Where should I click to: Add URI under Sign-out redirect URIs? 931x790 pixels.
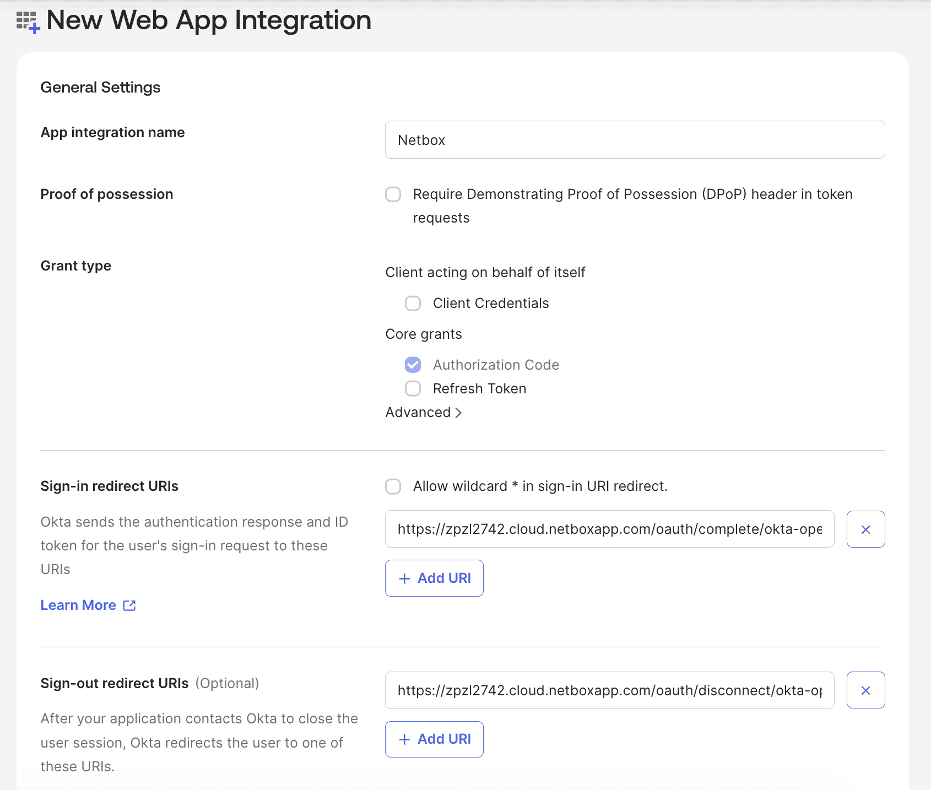pyautogui.click(x=434, y=739)
